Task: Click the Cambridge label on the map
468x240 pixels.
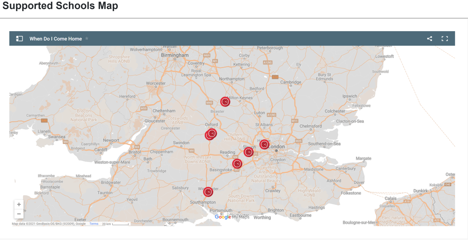Action: [x=291, y=82]
